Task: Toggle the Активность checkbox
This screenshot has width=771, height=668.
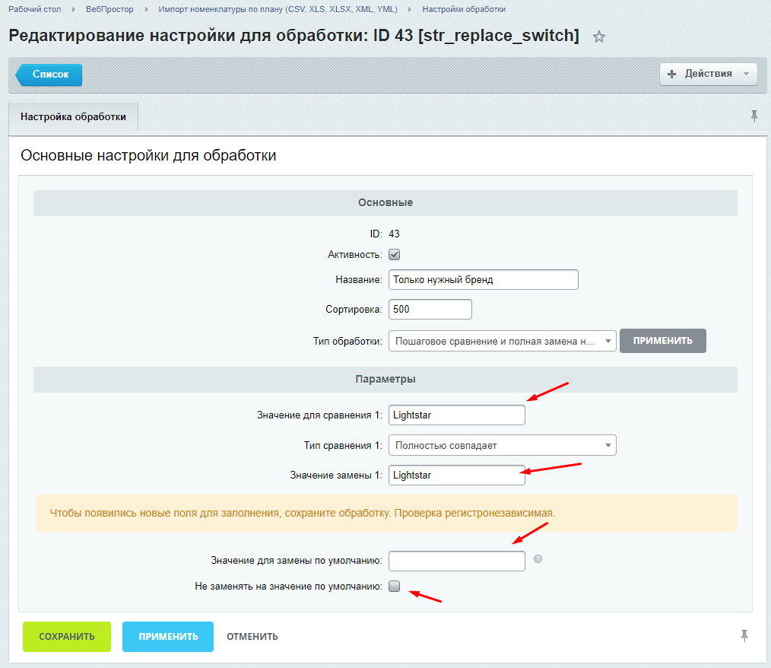Action: click(x=395, y=254)
